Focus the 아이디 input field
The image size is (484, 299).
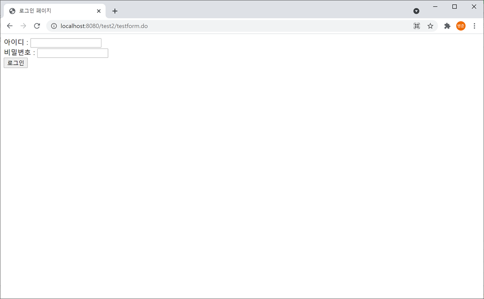pyautogui.click(x=66, y=43)
